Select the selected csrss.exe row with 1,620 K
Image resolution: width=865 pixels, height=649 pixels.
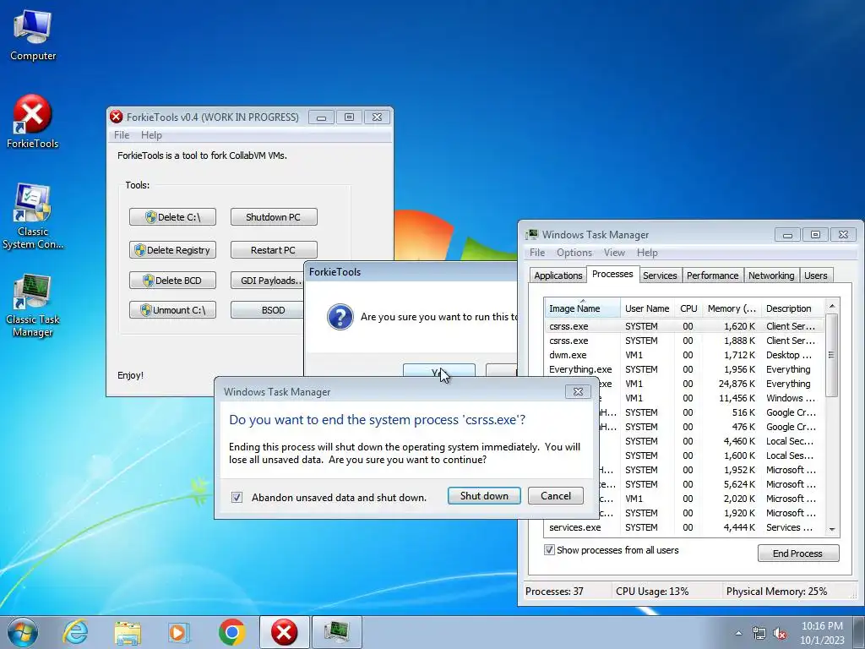pyautogui.click(x=684, y=326)
